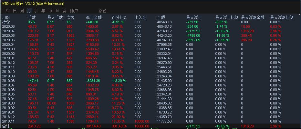301x129 pixels.
Task: Click the -440.28 open position loss
Action: pyautogui.click(x=92, y=22)
